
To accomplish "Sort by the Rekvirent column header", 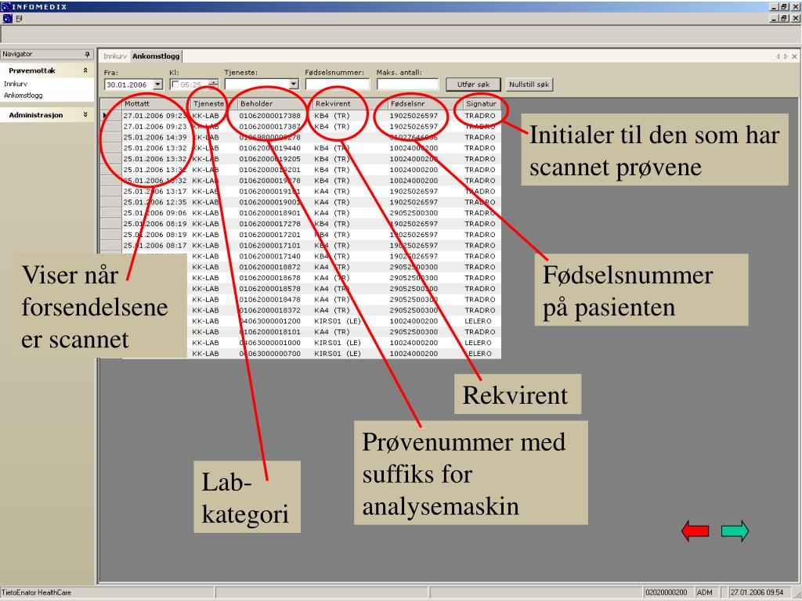I will click(350, 104).
